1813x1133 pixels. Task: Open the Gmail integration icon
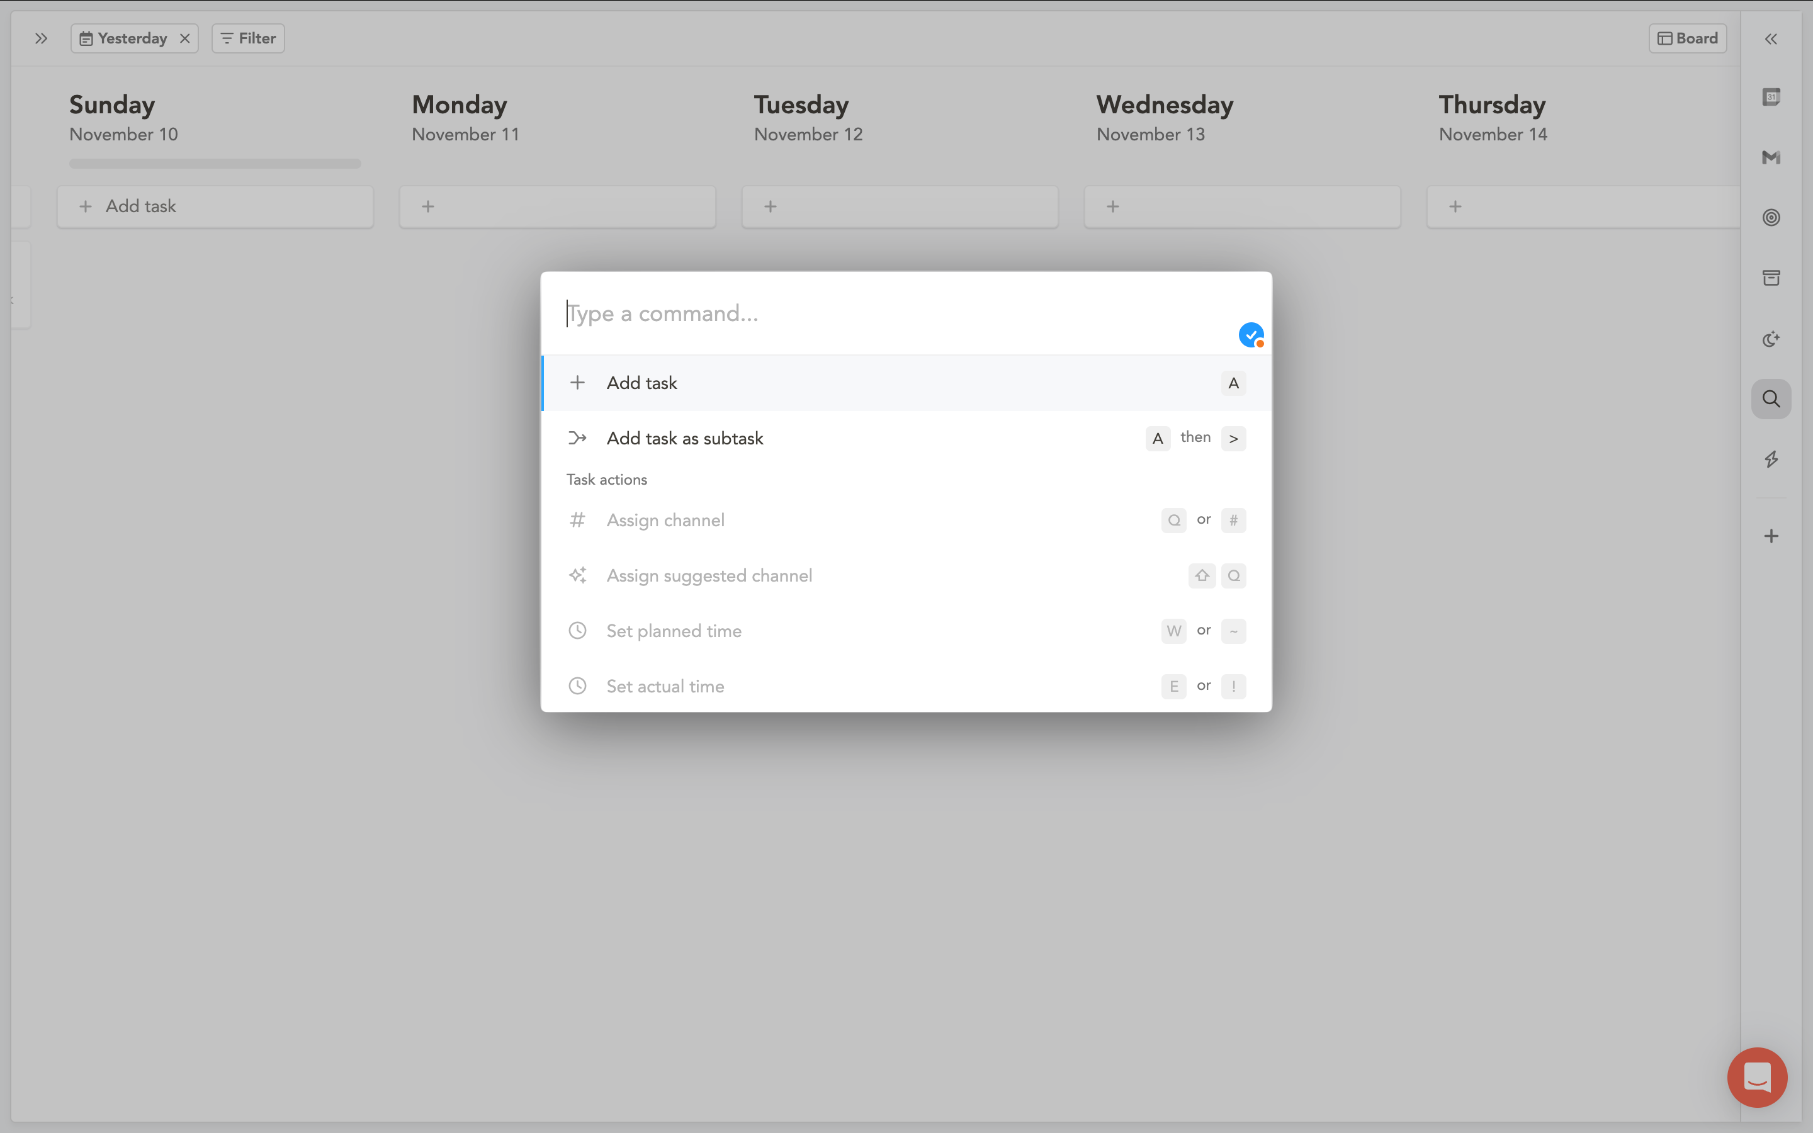[x=1771, y=157]
